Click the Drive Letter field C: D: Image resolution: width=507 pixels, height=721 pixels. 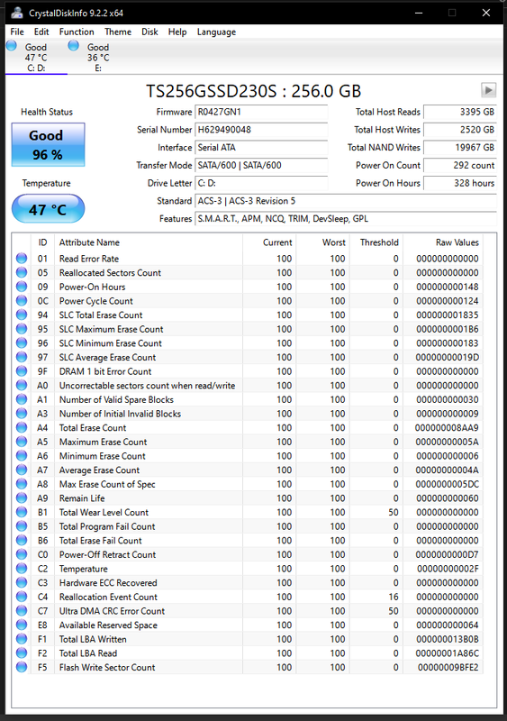point(261,183)
